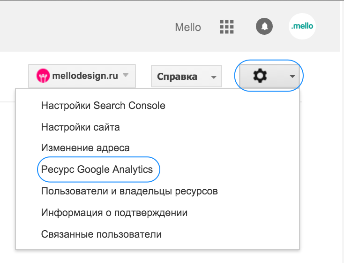Image resolution: width=344 pixels, height=263 pixels.
Task: Click the gear settings icon
Action: point(258,76)
